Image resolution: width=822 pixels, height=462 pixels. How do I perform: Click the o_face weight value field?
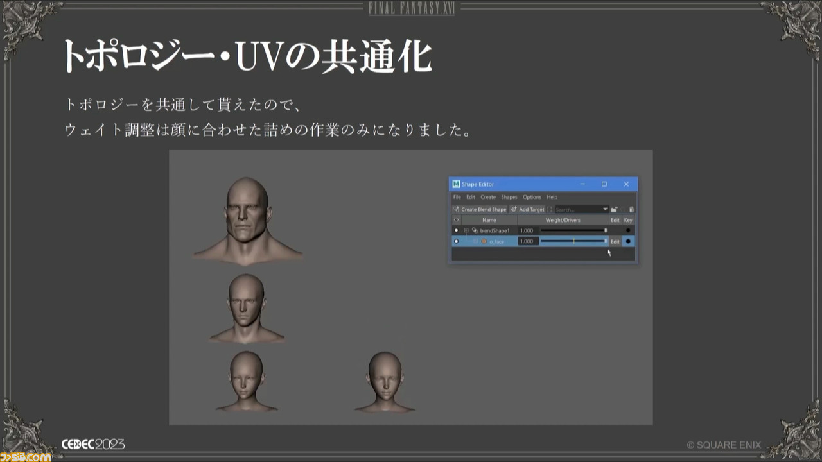tap(528, 241)
